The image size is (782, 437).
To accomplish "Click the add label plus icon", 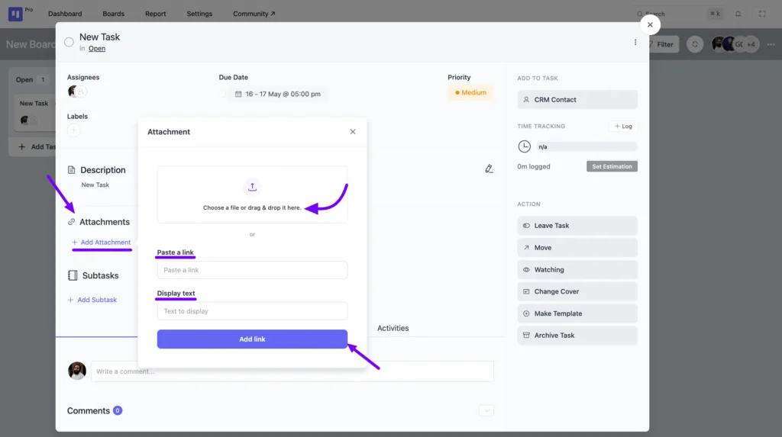I will click(73, 130).
